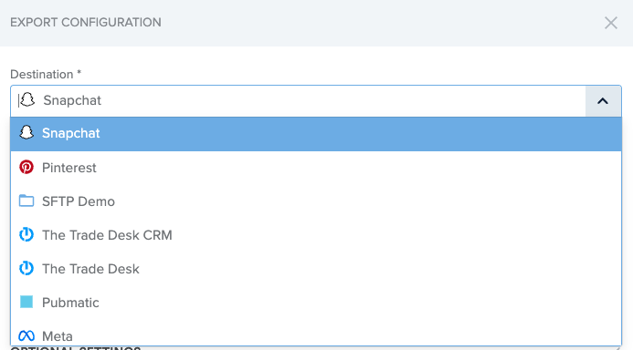Select the SFTP Demo option

pyautogui.click(x=316, y=201)
